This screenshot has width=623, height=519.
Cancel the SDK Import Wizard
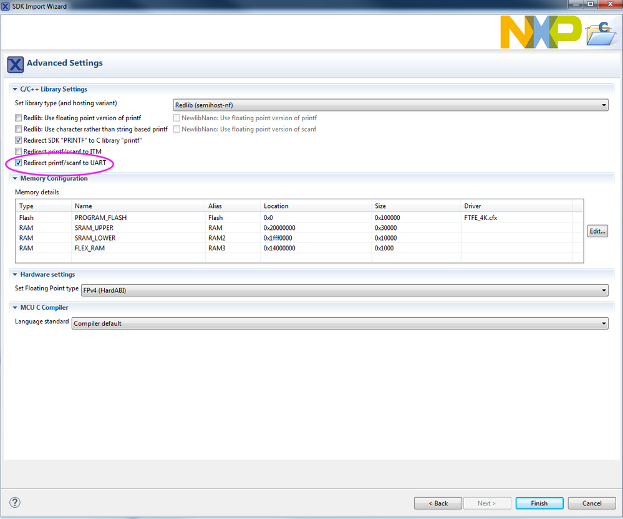(x=592, y=503)
